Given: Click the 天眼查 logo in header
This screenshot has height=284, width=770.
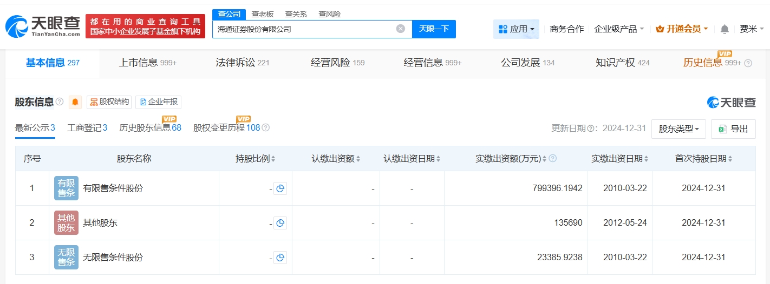Looking at the screenshot, I should point(42,26).
